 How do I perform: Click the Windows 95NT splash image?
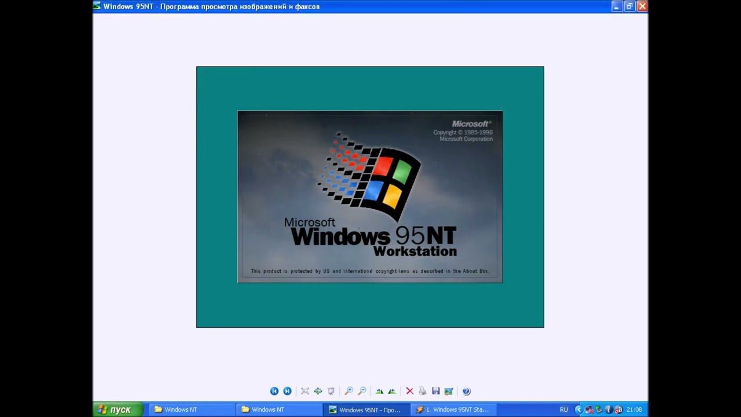point(370,197)
